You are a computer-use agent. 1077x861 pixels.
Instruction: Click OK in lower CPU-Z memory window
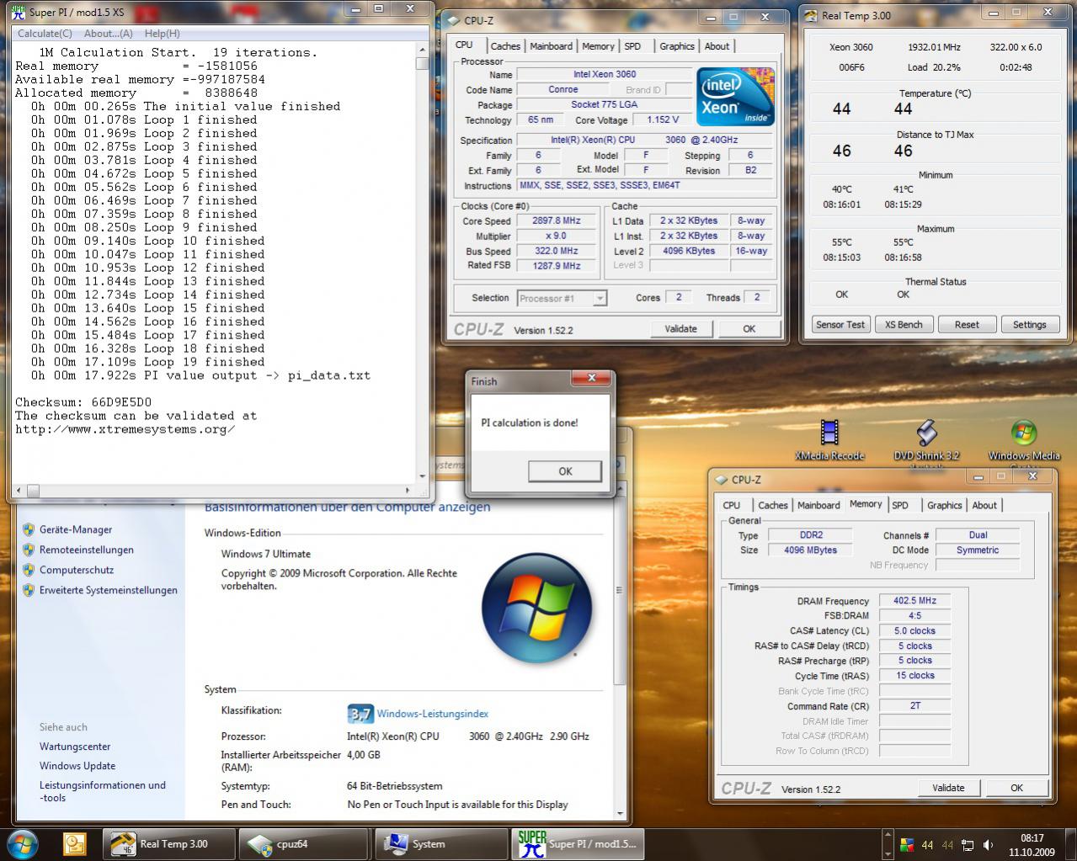pos(1016,788)
